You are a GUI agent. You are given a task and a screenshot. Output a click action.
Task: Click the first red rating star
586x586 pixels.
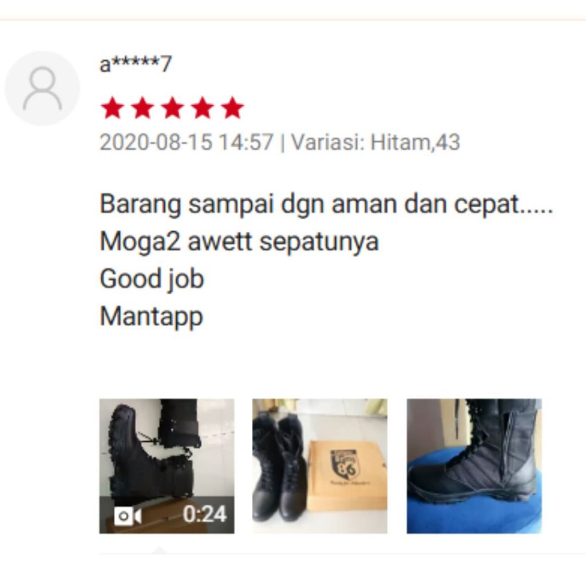(x=113, y=108)
